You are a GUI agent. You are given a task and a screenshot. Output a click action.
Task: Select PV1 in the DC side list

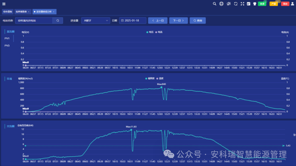tap(7, 38)
